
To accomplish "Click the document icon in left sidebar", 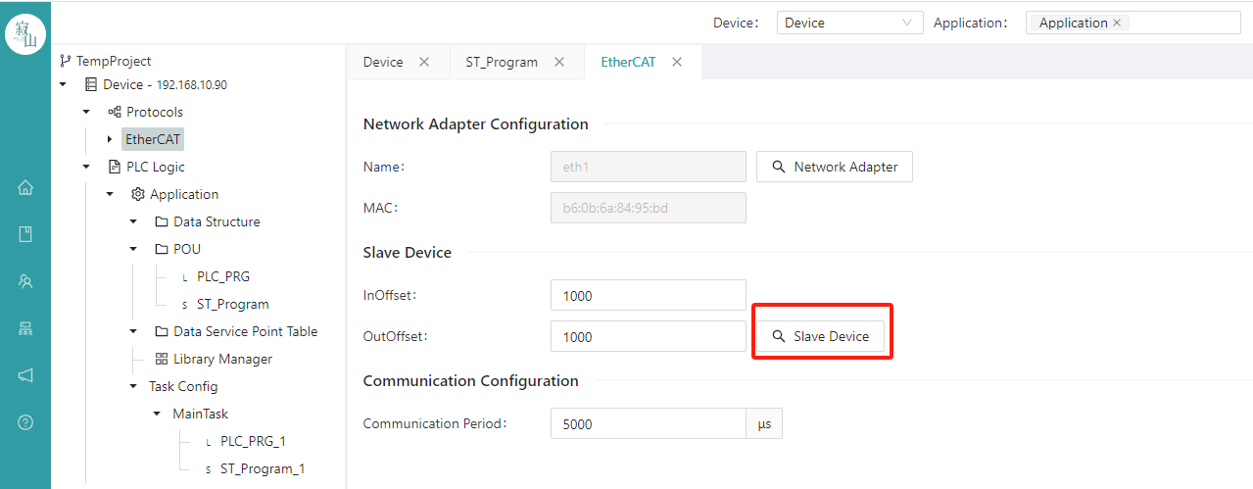I will click(x=25, y=234).
